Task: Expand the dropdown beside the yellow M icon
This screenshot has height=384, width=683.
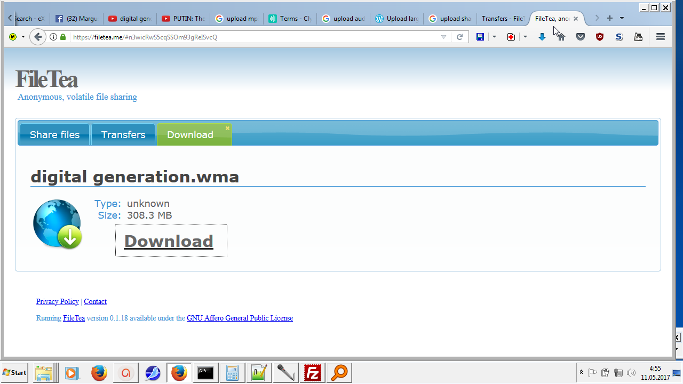Action: [23, 37]
